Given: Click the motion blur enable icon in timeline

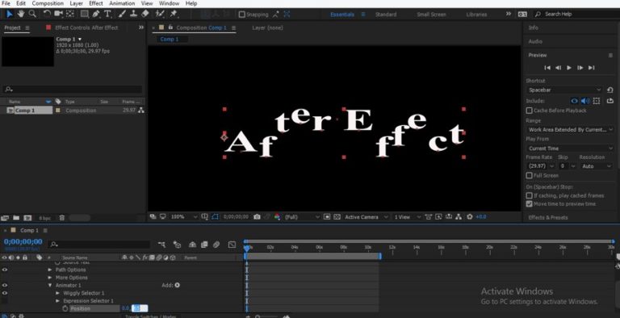Looking at the screenshot, I should tap(216, 245).
